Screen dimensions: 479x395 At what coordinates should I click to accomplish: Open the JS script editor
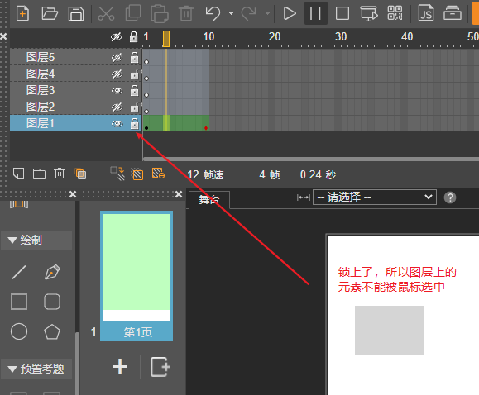[x=426, y=13]
